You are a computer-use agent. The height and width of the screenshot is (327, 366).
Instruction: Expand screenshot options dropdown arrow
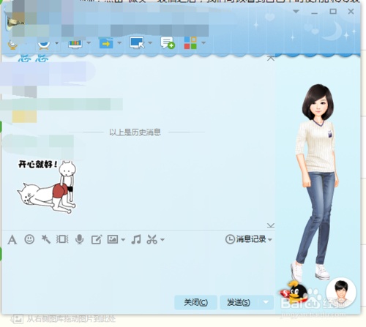[163, 240]
